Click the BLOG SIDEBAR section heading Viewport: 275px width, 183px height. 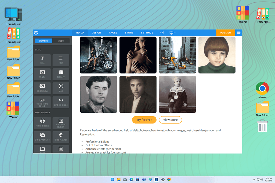tap(42, 113)
